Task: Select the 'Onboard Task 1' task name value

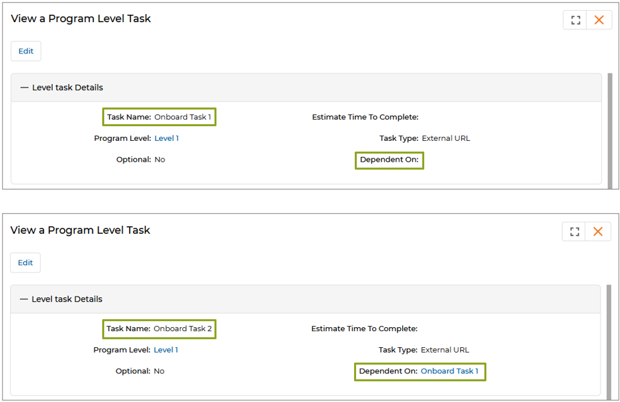Action: coord(182,117)
